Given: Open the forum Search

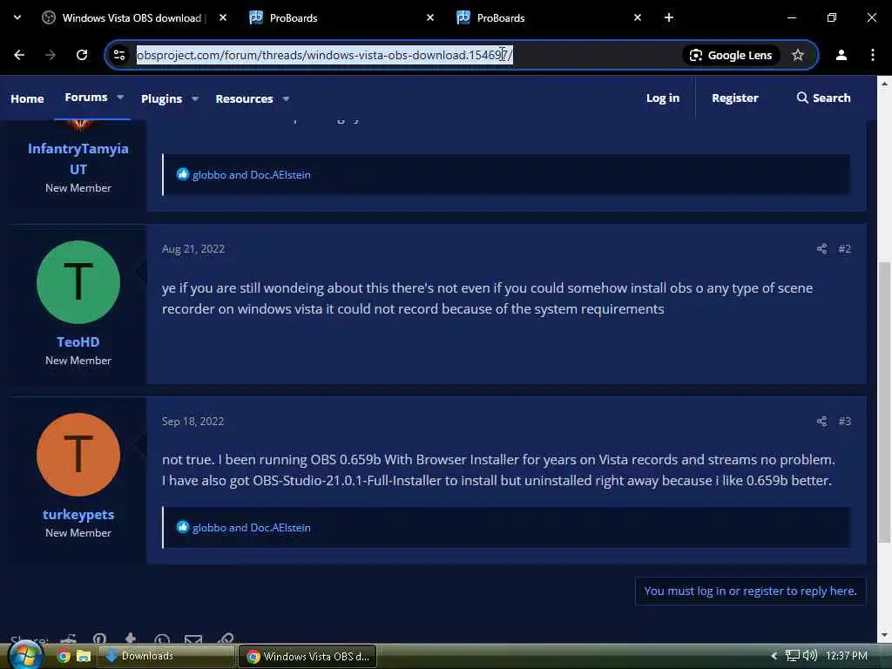Looking at the screenshot, I should pyautogui.click(x=823, y=98).
